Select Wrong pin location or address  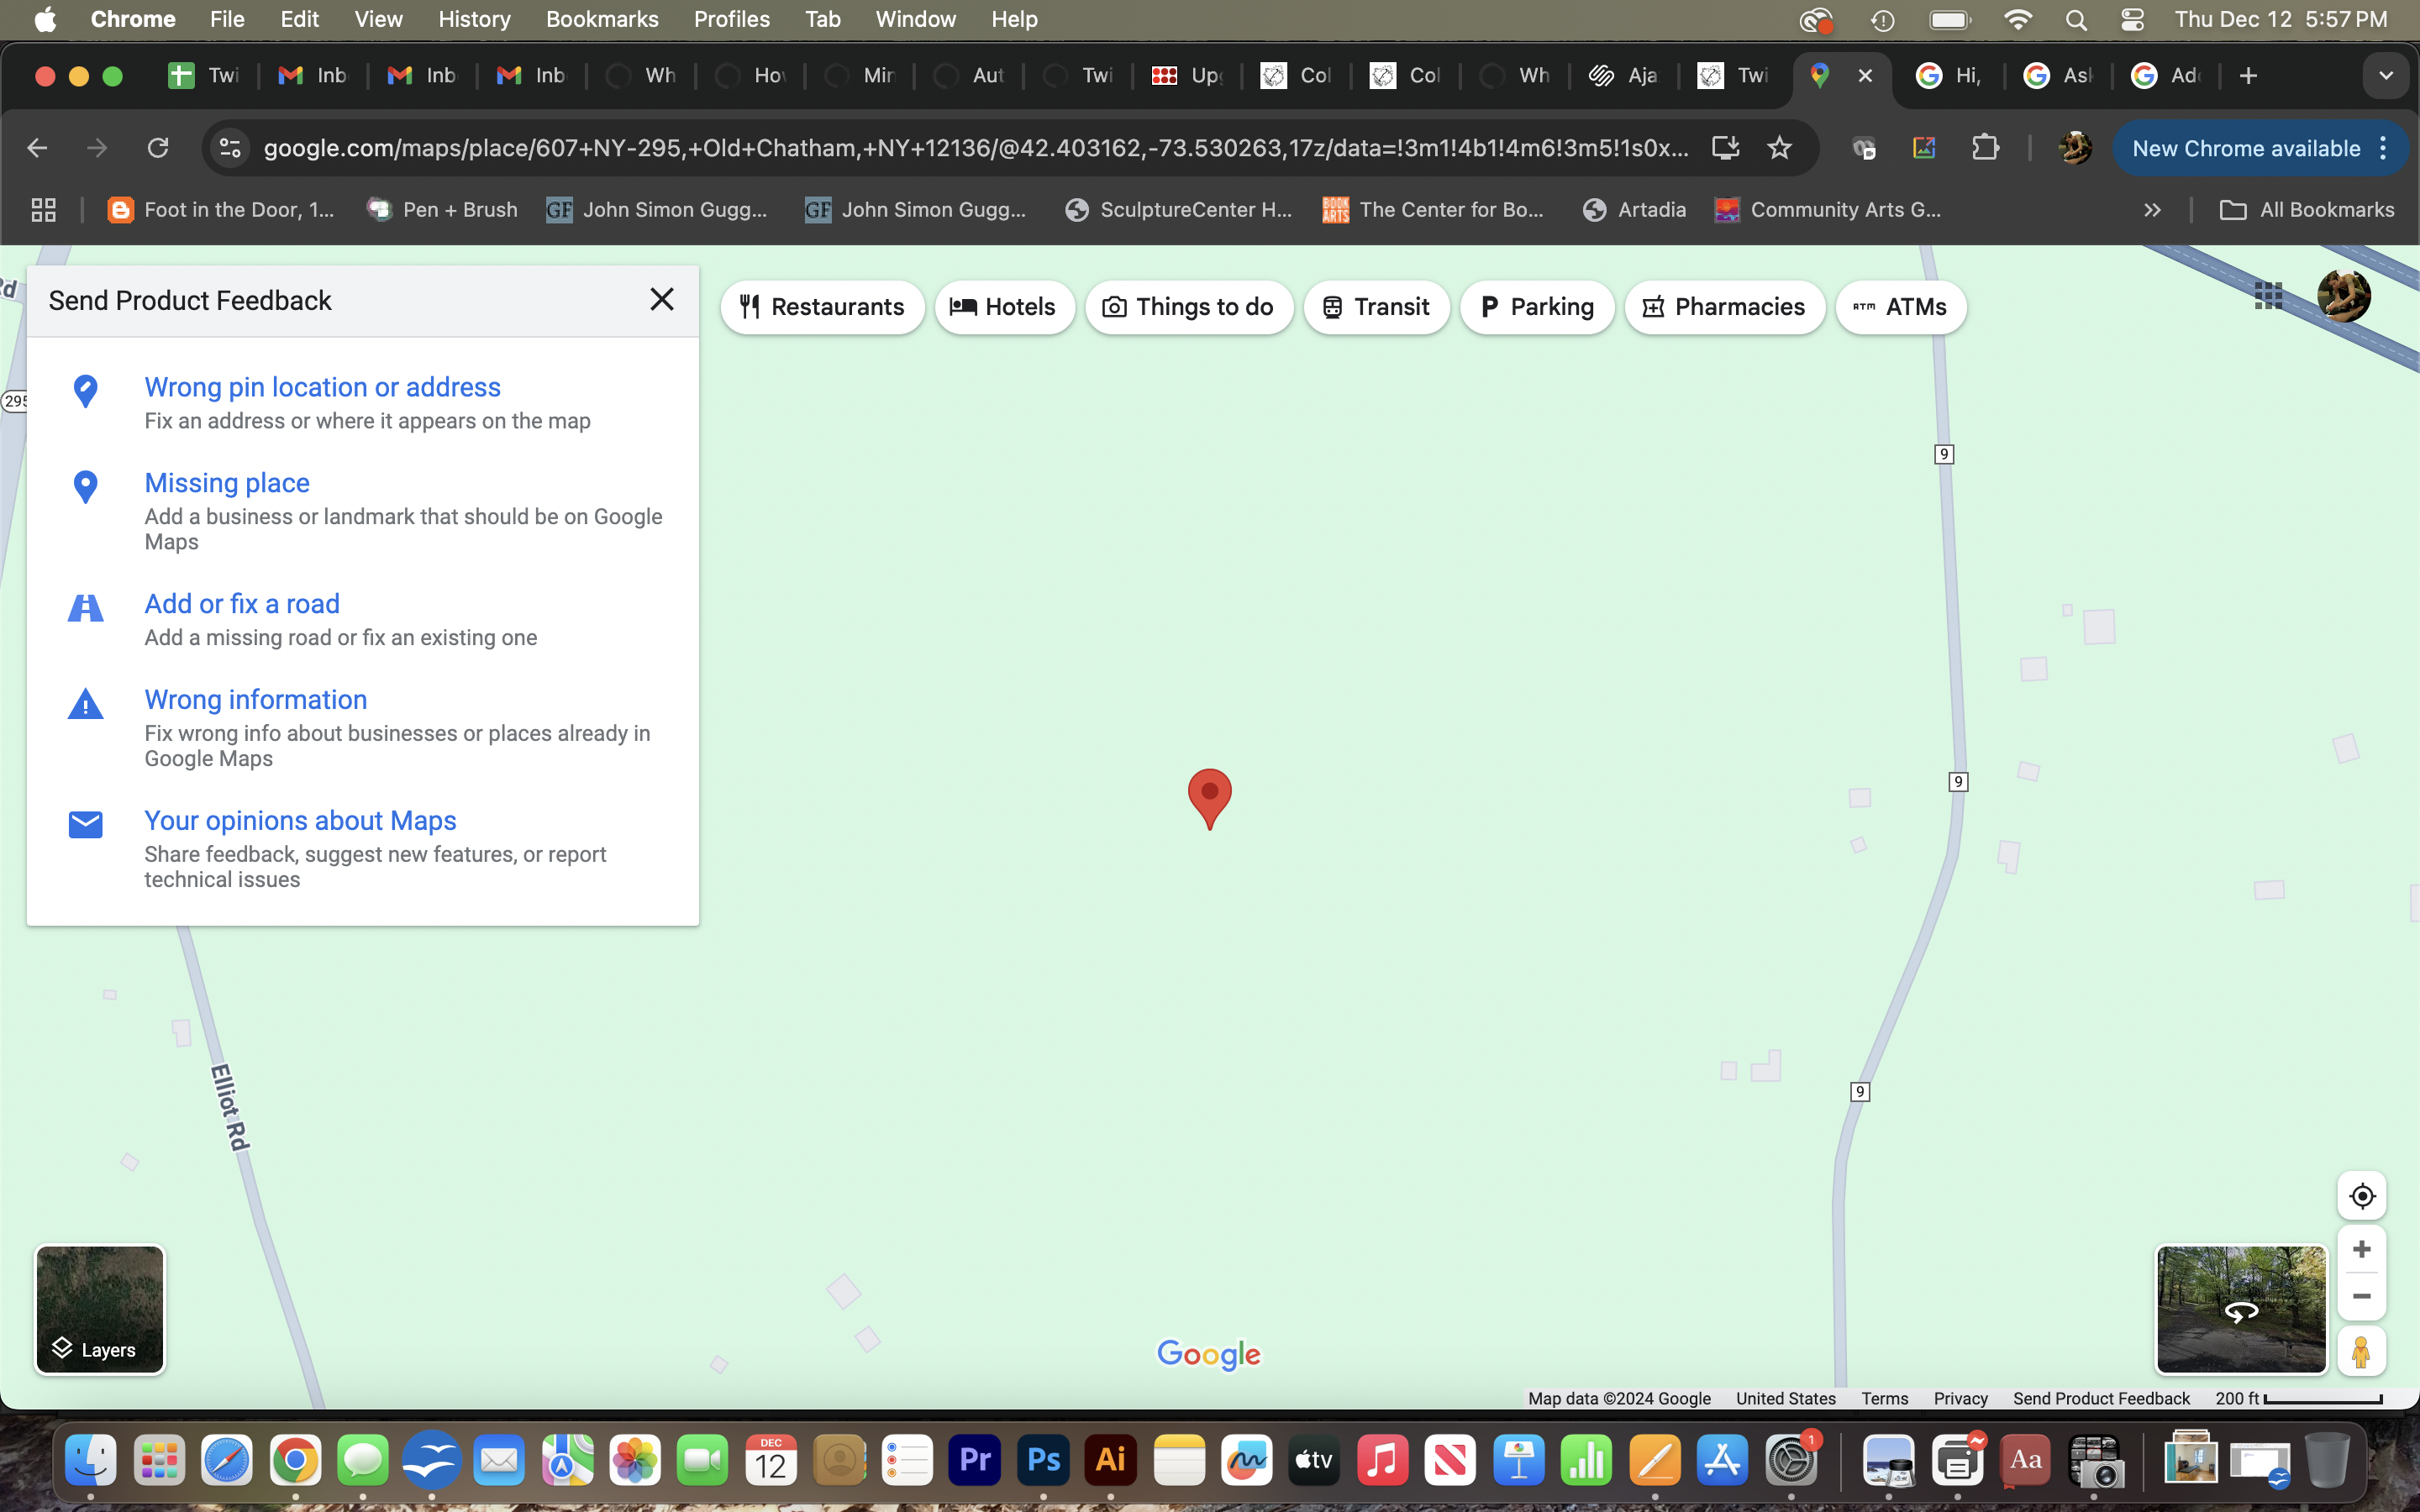click(322, 387)
